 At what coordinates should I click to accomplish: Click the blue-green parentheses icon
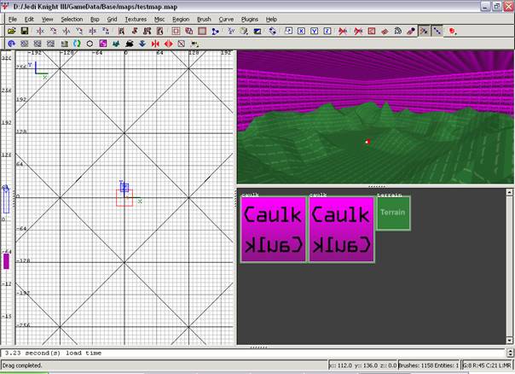77,44
